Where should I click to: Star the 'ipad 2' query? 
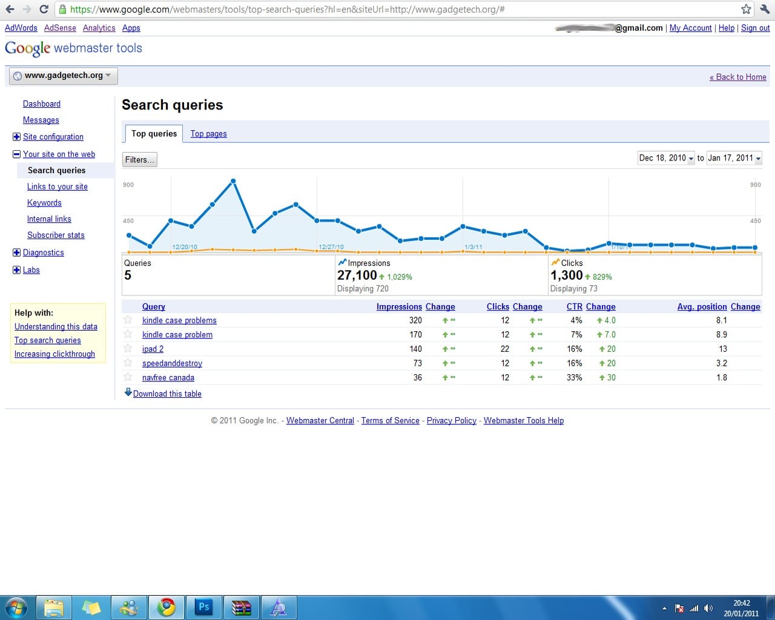[x=128, y=348]
